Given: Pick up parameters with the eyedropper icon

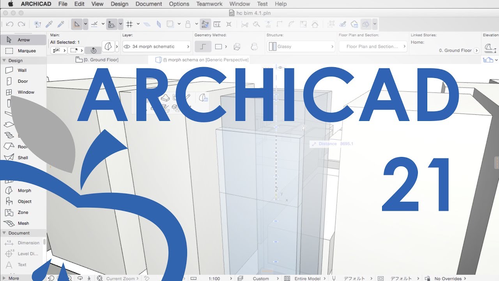Looking at the screenshot, I should tap(50, 24).
